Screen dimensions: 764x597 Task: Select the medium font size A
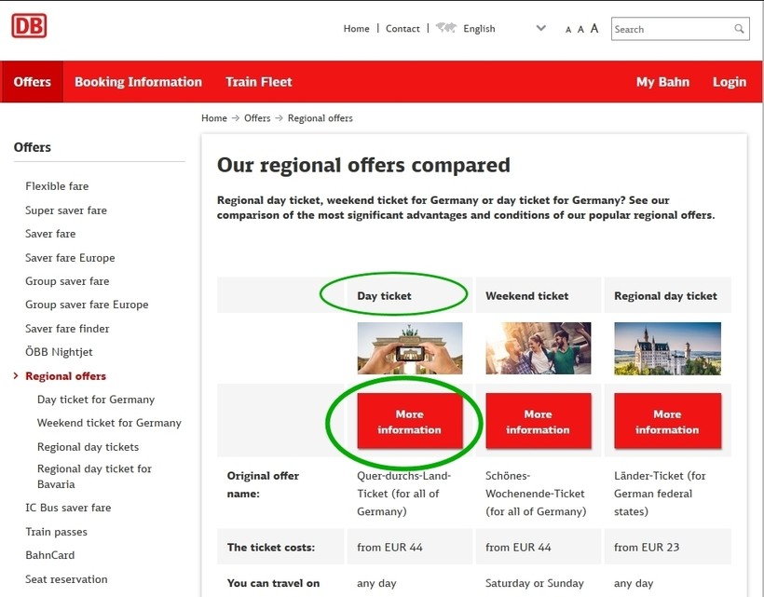pos(580,29)
